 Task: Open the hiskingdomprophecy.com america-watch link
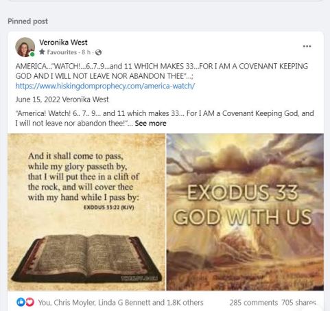coord(105,86)
